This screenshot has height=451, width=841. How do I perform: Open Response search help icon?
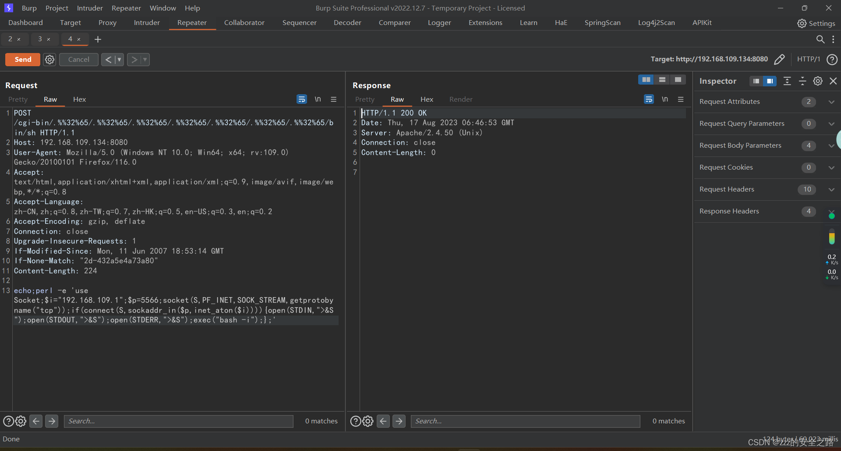356,421
